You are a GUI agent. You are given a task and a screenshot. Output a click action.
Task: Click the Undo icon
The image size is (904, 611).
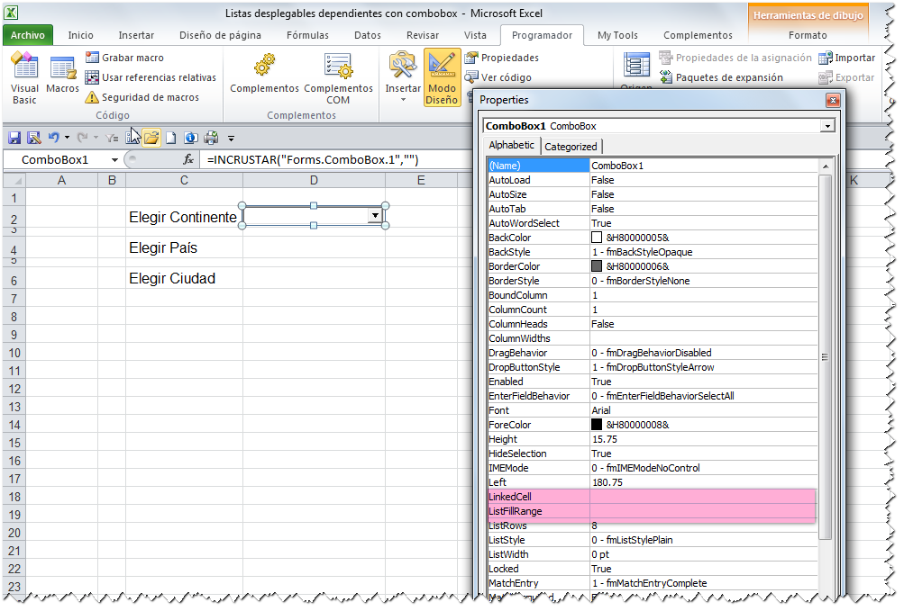tap(54, 137)
